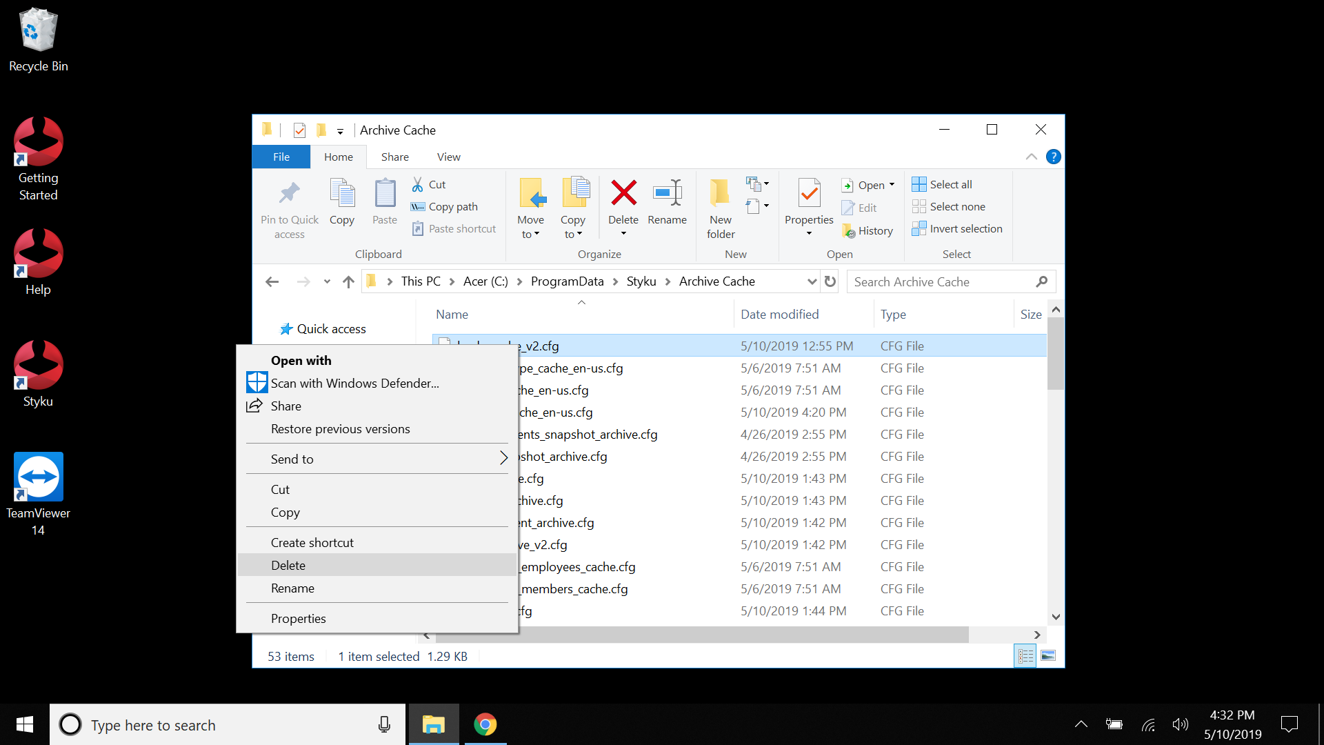
Task: Click the red Delete icon in ribbon
Action: pyautogui.click(x=623, y=194)
